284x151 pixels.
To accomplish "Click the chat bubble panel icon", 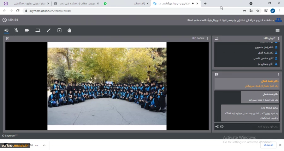I will click(x=216, y=75).
